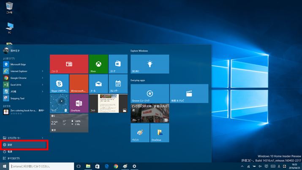This screenshot has height=170, width=302.
Task: Open the ペイント tile
Action: [140, 133]
